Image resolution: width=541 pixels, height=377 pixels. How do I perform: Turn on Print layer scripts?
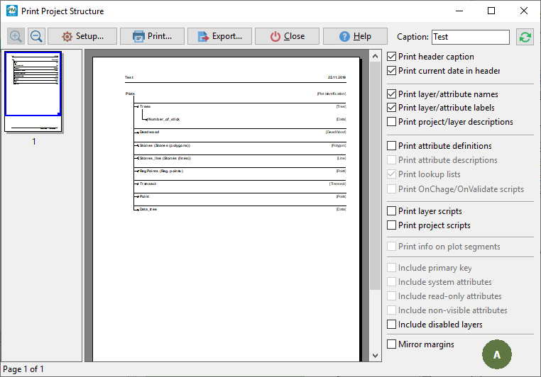(392, 211)
